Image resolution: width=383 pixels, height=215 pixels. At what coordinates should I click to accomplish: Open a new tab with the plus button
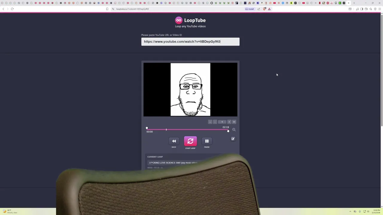354,3
